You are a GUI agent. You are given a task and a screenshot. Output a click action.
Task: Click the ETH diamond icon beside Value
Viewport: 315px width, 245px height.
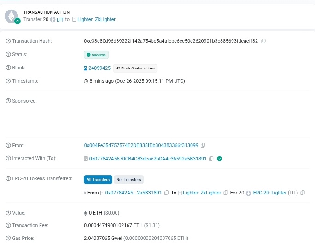click(85, 213)
